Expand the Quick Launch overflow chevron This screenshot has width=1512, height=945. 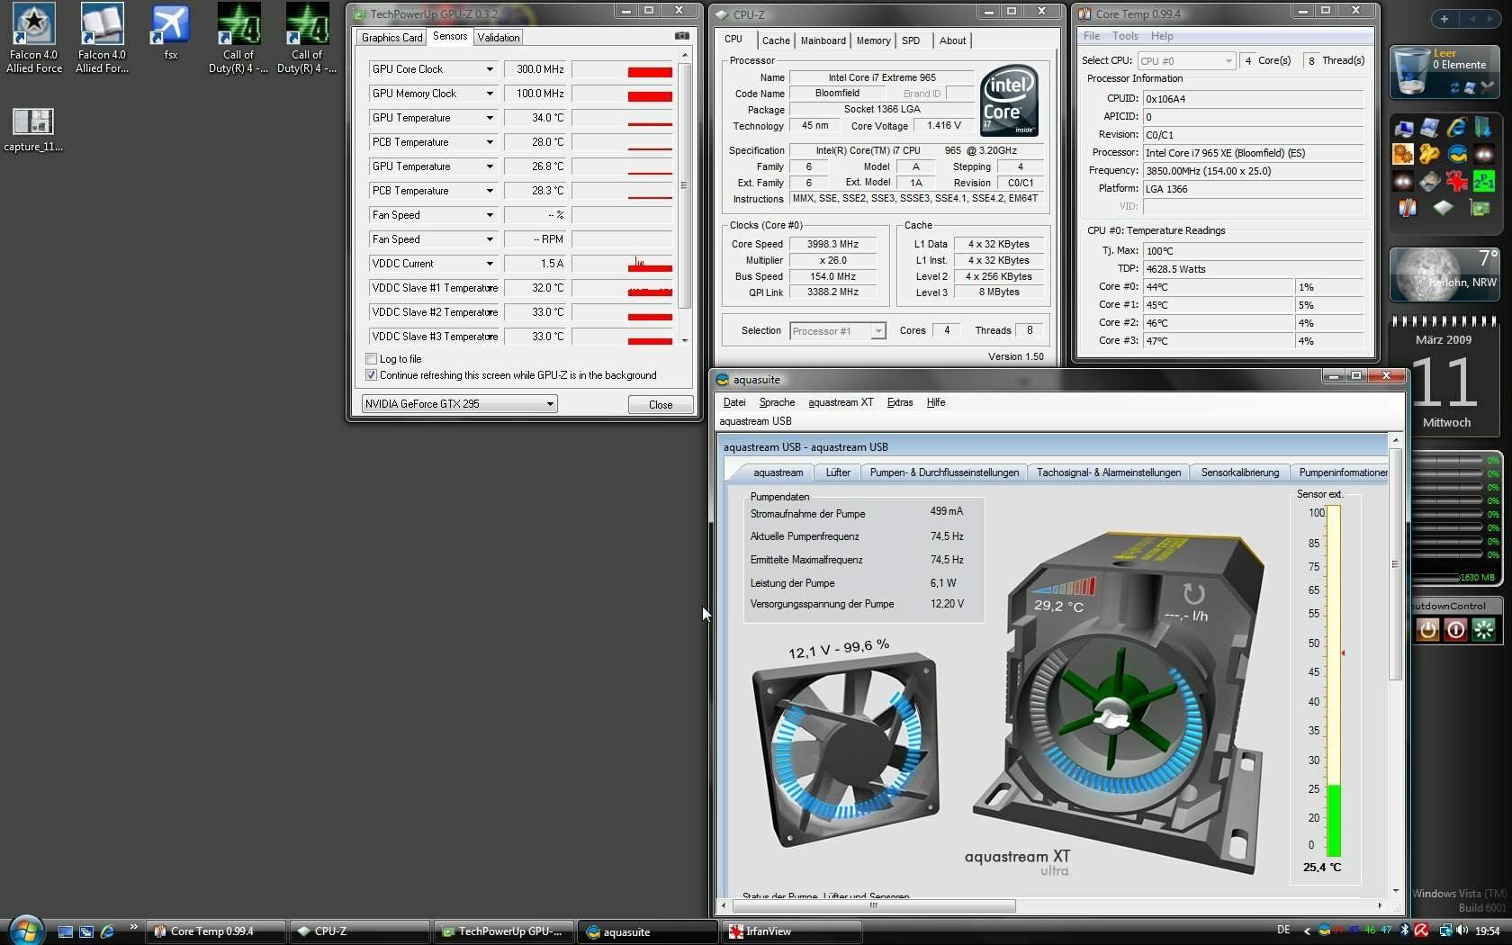click(x=133, y=927)
